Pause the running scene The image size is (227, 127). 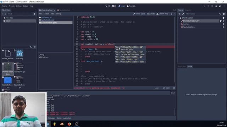tap(208, 6)
